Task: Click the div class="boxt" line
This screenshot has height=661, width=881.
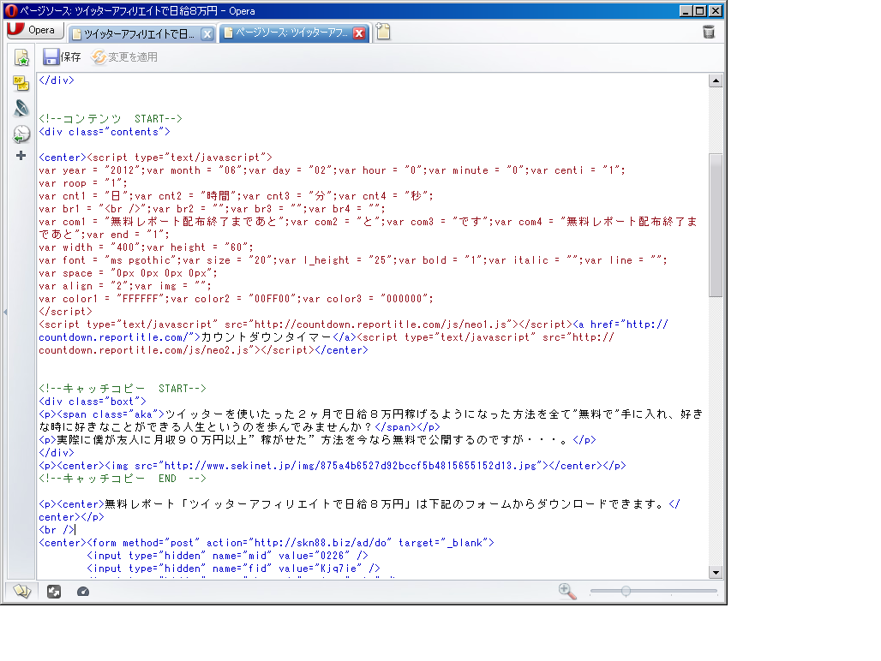Action: [93, 402]
